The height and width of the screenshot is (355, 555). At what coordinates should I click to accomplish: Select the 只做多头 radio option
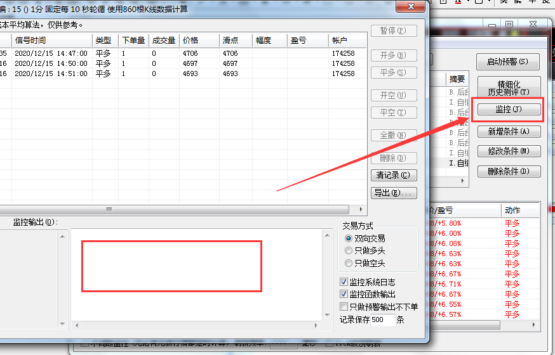pos(365,251)
